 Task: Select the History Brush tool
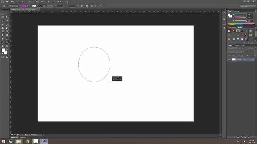[7, 28]
